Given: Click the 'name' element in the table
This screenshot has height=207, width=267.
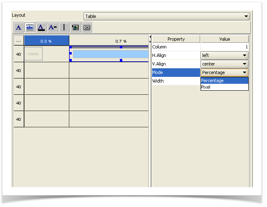Looking at the screenshot, I should point(33,54).
